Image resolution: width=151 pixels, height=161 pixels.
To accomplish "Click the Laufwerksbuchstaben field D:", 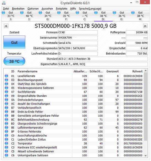I will coord(78,53).
